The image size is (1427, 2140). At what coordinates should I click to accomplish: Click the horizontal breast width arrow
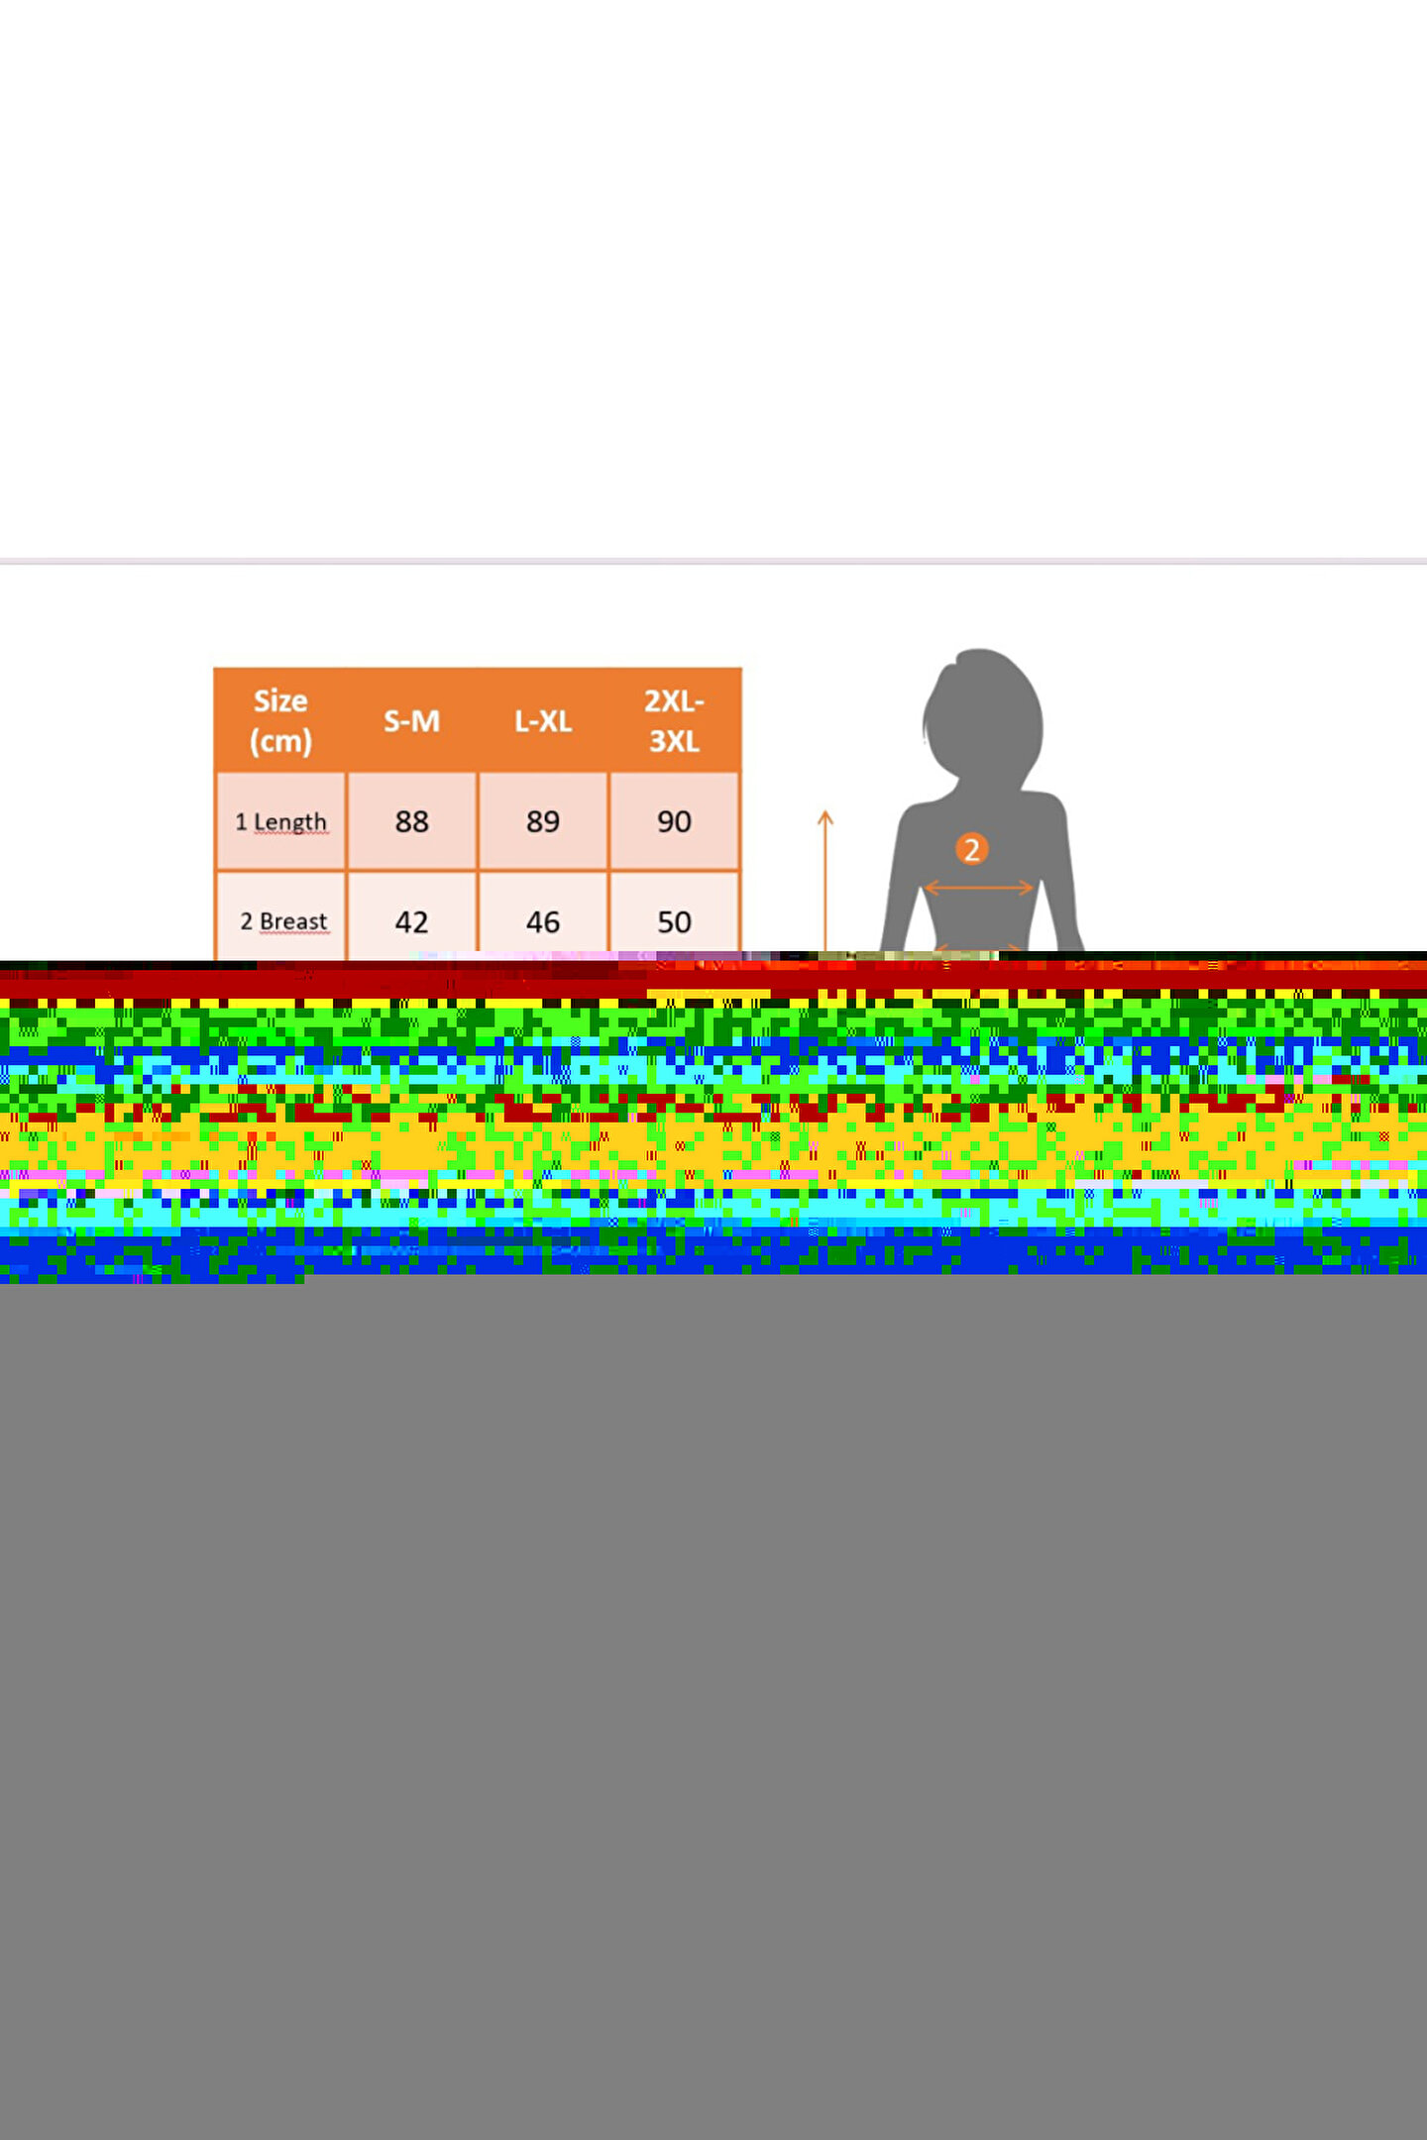978,888
